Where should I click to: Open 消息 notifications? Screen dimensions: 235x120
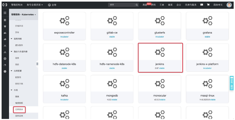coord(145,5)
